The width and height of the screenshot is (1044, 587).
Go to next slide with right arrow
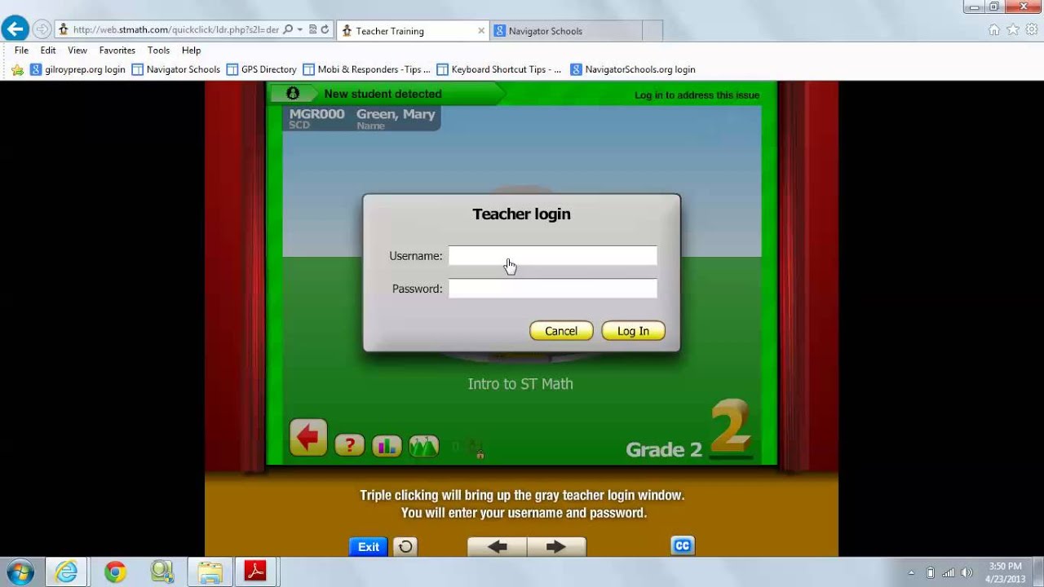pyautogui.click(x=556, y=547)
